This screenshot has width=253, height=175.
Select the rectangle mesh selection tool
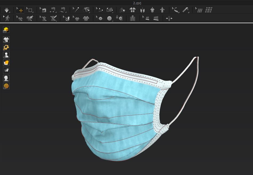click(30, 10)
